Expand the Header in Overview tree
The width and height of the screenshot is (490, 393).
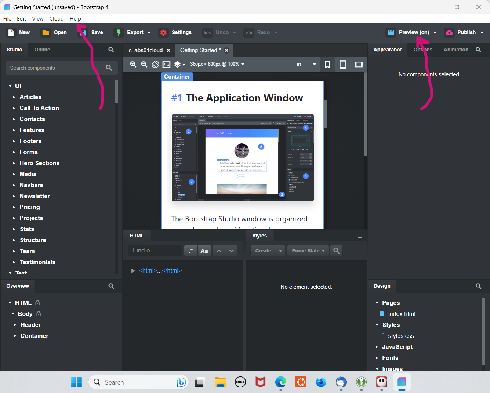click(x=15, y=325)
